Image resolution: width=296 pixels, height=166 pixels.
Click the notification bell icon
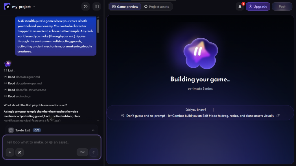point(240,7)
